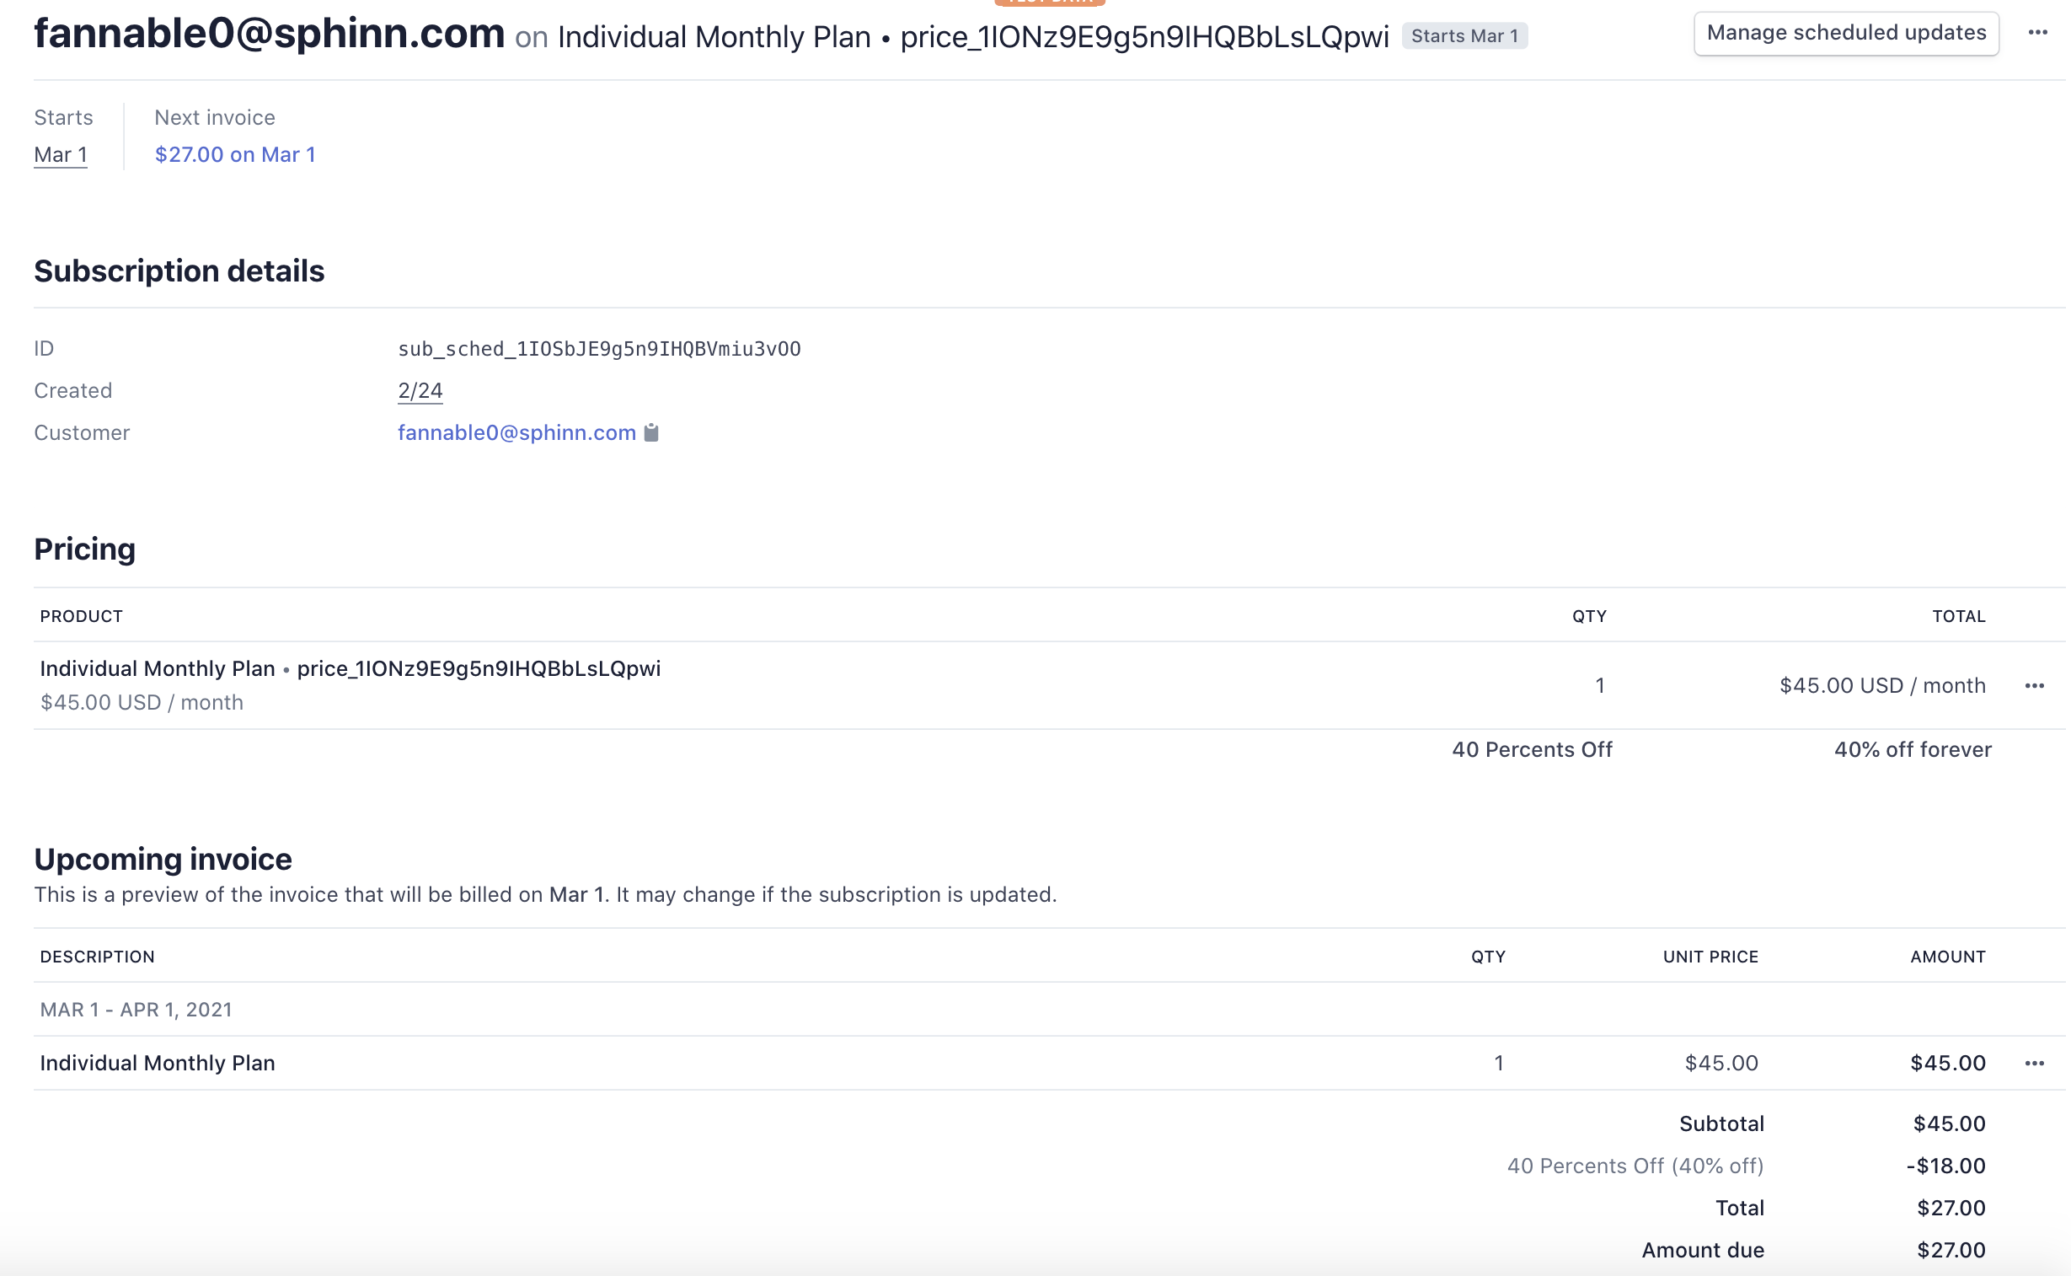Click the Created 2/24 date
This screenshot has height=1276, width=2071.
[x=420, y=391]
